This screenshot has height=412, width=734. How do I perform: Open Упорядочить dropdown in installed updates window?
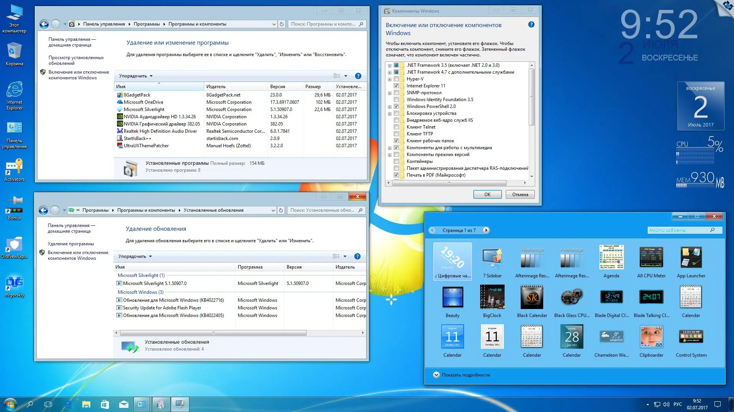135,256
